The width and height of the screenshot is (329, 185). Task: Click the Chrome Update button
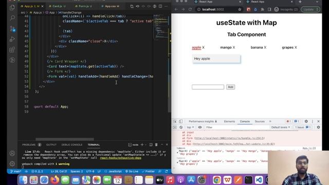(x=310, y=9)
